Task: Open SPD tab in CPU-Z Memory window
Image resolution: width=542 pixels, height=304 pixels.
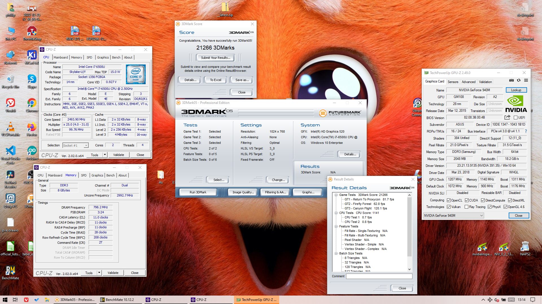Action: point(84,175)
